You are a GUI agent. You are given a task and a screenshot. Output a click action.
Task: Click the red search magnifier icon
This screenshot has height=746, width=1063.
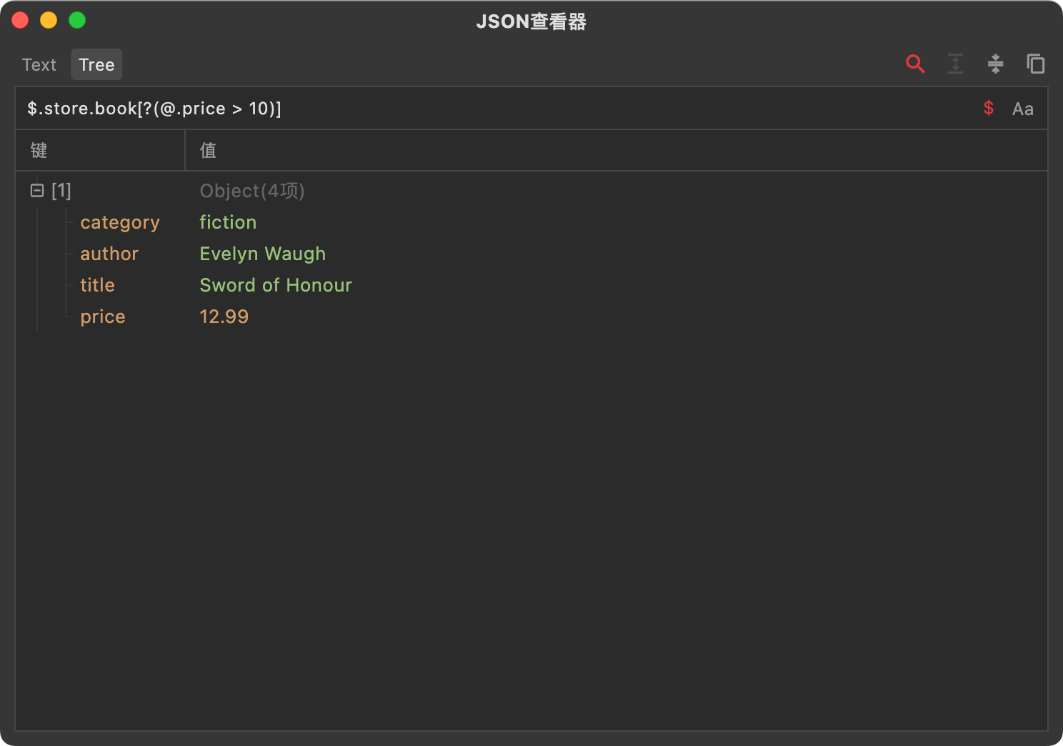click(915, 64)
